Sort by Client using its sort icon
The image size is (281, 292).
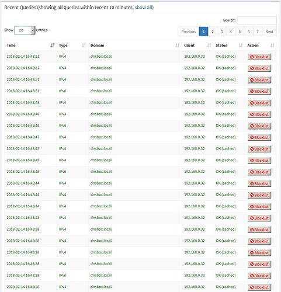(x=209, y=46)
